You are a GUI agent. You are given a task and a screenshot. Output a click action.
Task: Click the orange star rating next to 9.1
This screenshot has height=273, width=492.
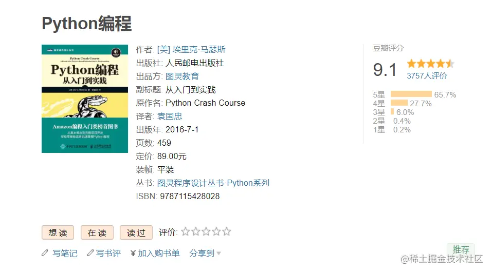[430, 64]
